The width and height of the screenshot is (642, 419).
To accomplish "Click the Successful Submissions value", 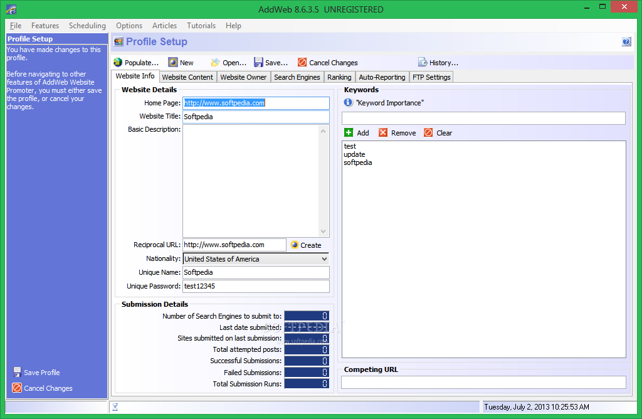I will point(307,361).
